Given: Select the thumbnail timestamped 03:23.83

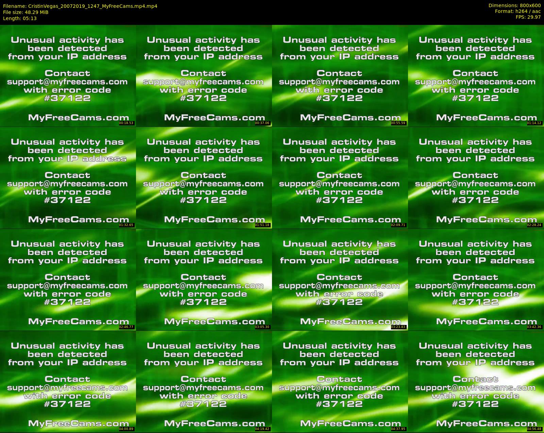Looking at the screenshot, I should (340, 279).
